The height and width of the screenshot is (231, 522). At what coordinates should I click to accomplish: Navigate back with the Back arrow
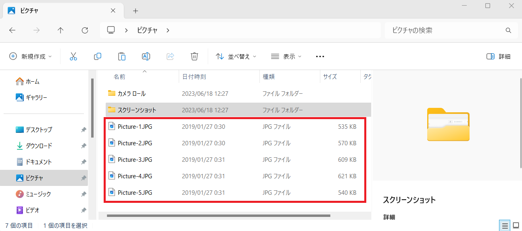coord(12,30)
